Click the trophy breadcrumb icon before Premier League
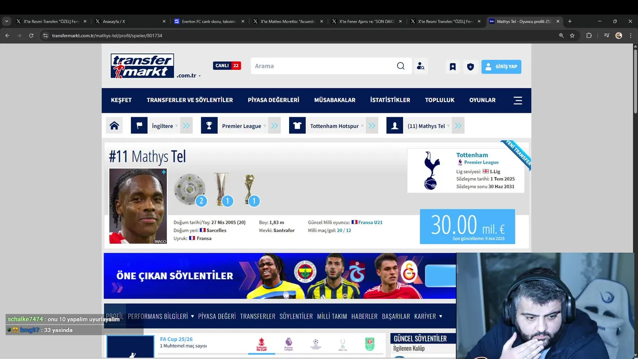 coord(209,126)
